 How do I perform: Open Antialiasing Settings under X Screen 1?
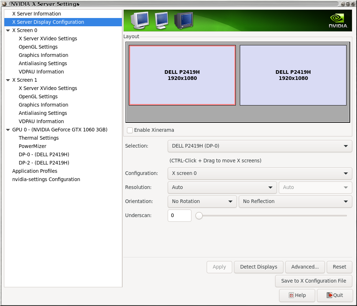43,113
